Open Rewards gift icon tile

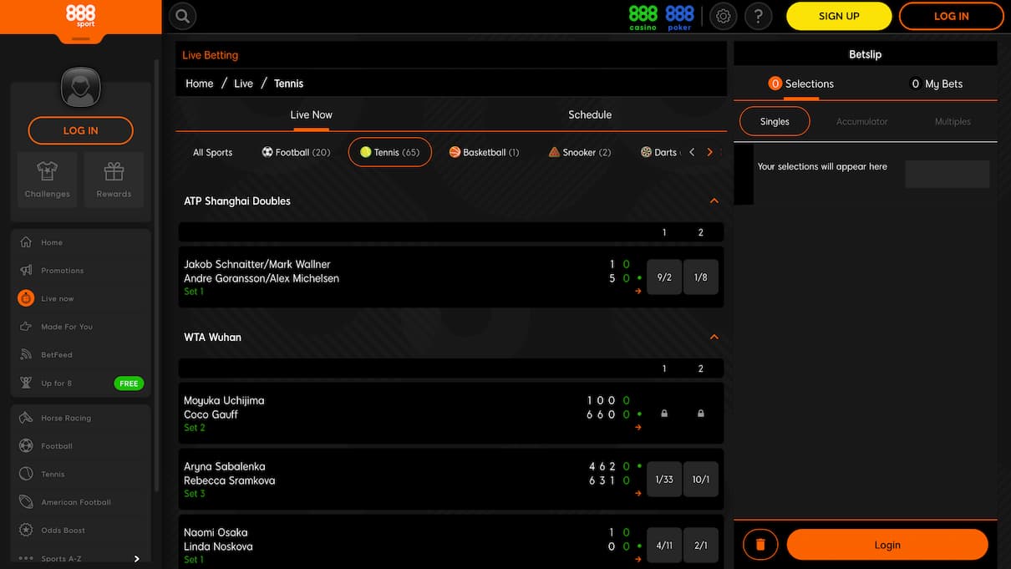(114, 179)
